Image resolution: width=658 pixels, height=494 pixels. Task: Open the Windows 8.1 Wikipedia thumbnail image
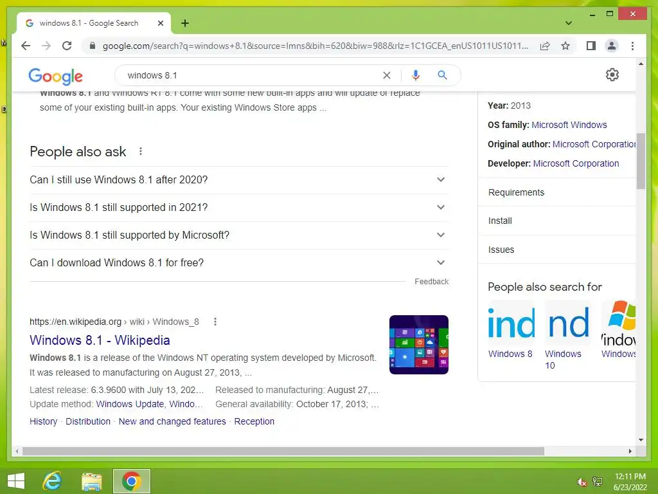tap(419, 345)
